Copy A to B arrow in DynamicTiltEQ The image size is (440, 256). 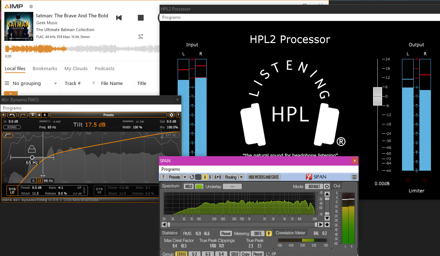(39, 115)
